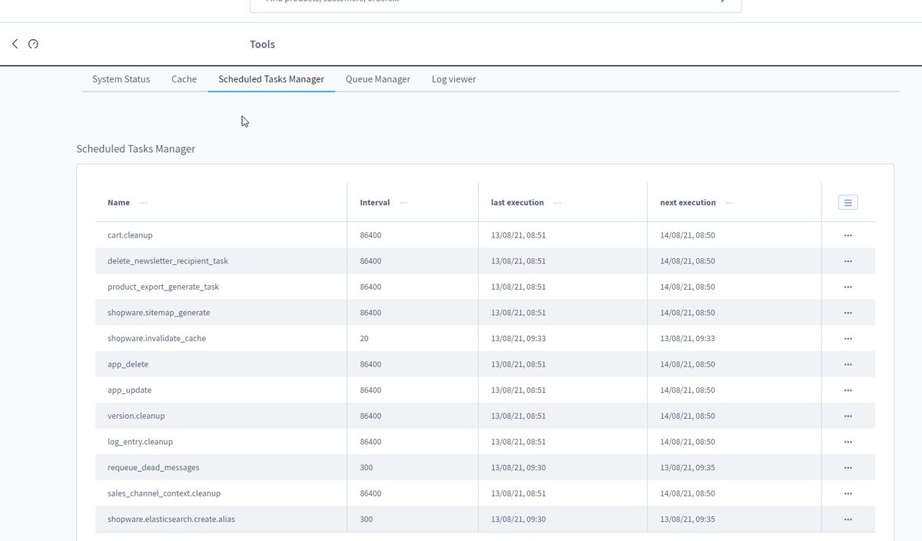Switch to the Log viewer tab
This screenshot has width=922, height=541.
(x=453, y=78)
